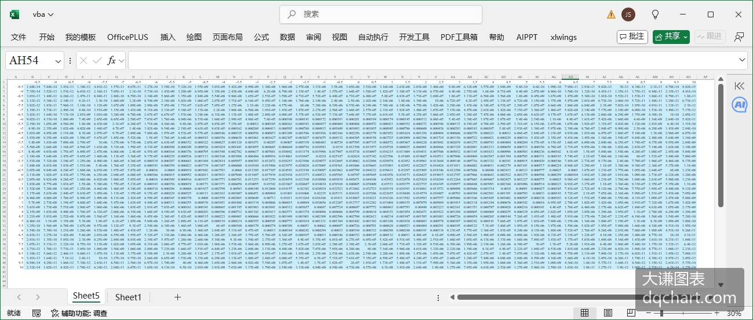Click the person icon right of 跟进
753x320 pixels.
[x=739, y=36]
